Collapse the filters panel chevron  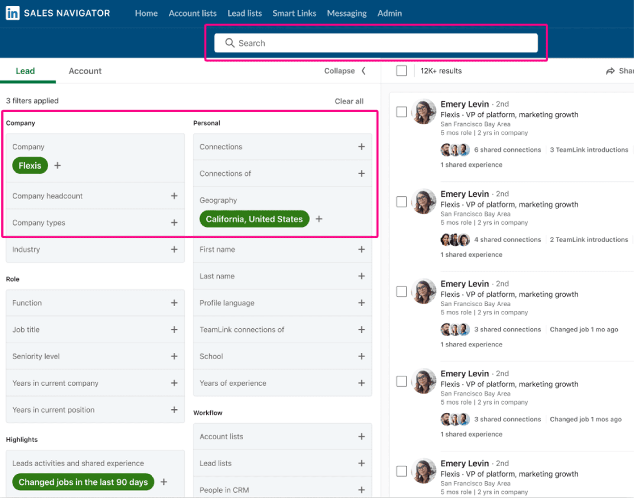(363, 71)
